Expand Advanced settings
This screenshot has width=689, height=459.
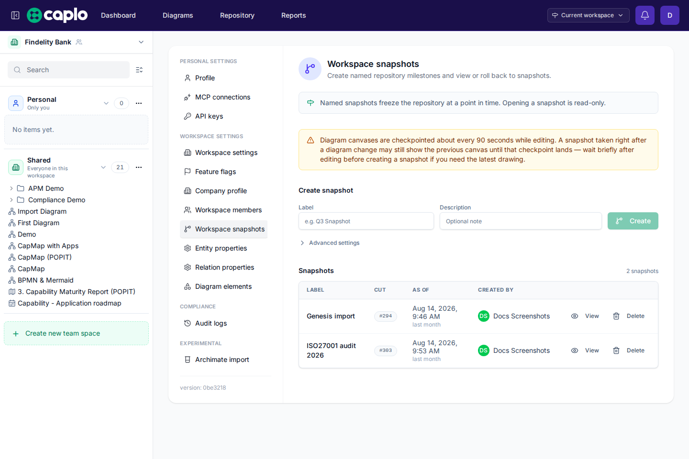pyautogui.click(x=330, y=243)
